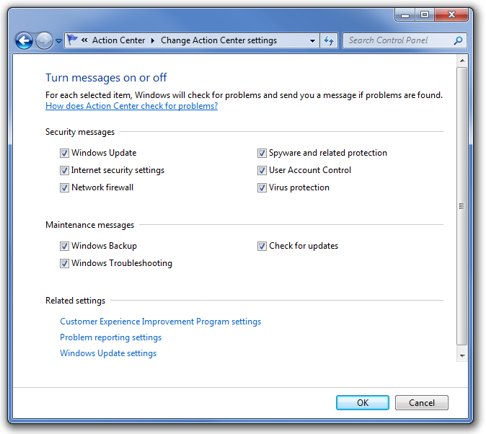This screenshot has width=486, height=434.
Task: Click the Cancel button
Action: tap(422, 403)
